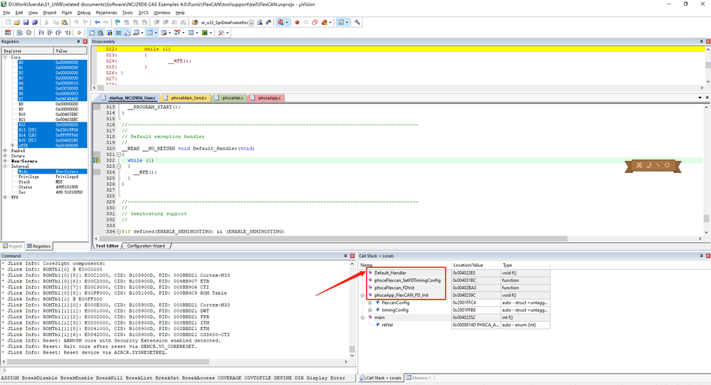This screenshot has height=385, width=711.
Task: Toggle the Symbols window button
Action: point(110,33)
